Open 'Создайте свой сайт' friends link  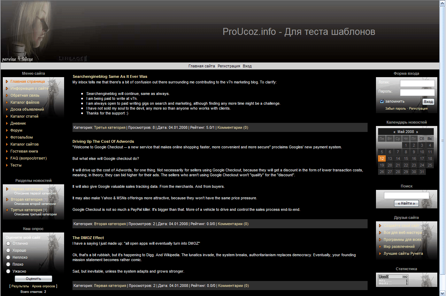[x=401, y=226]
